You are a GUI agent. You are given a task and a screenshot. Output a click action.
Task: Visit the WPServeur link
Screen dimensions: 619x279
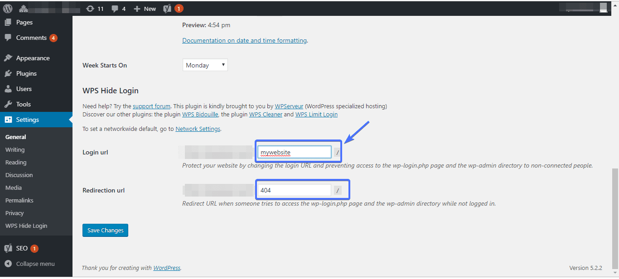pyautogui.click(x=289, y=106)
